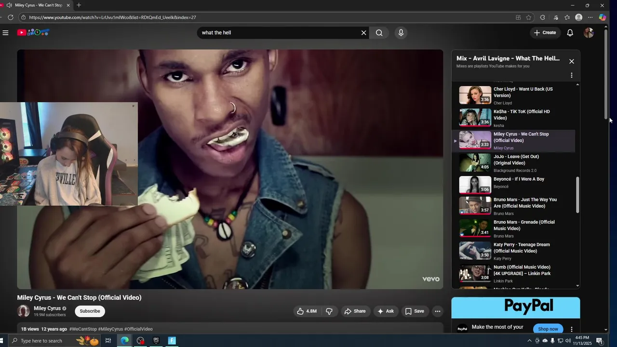Play Linkin Park Numb video
This screenshot has height=347, width=617.
[x=513, y=274]
